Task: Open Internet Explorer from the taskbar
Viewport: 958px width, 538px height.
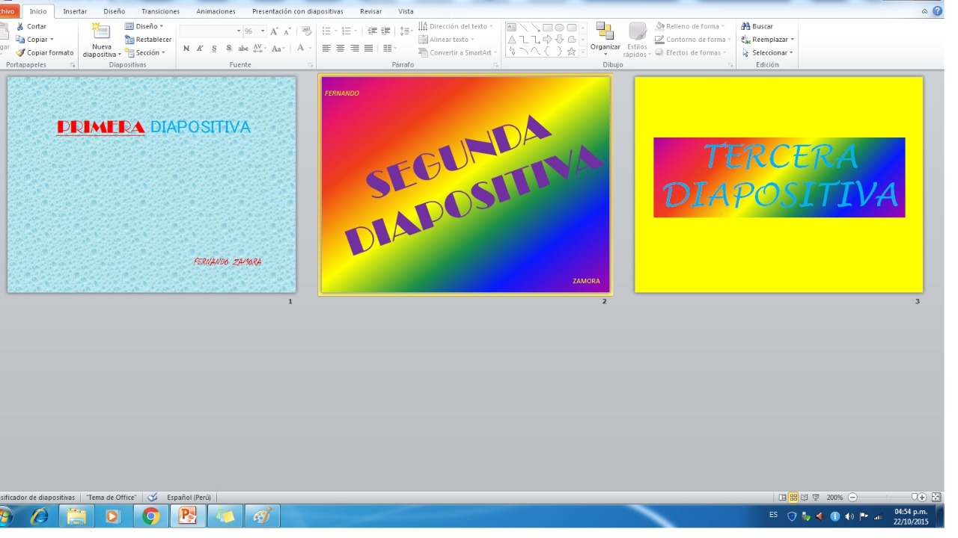Action: pyautogui.click(x=39, y=516)
